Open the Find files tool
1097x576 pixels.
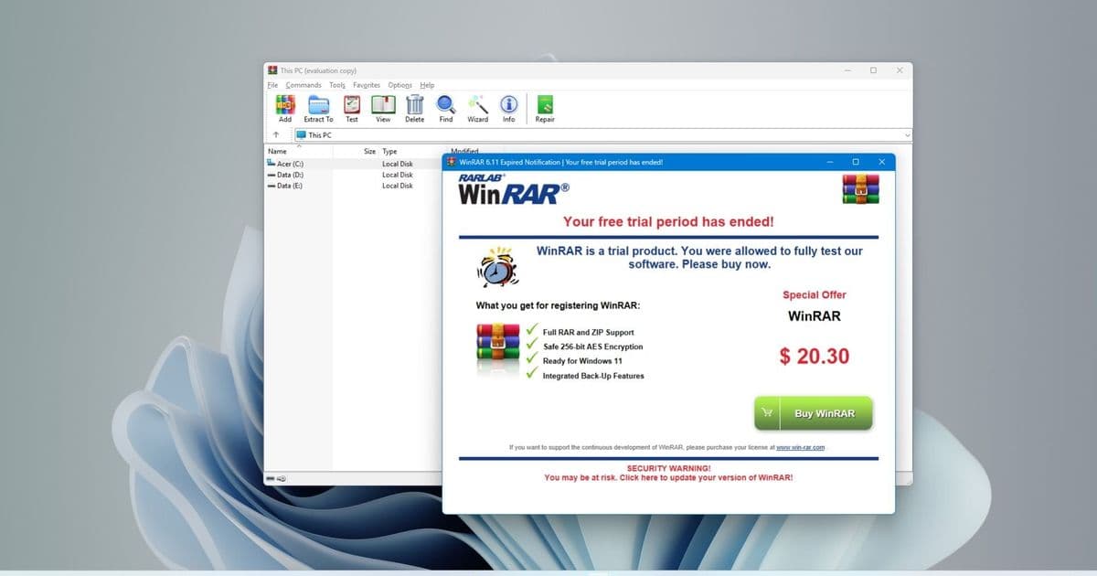pos(445,106)
